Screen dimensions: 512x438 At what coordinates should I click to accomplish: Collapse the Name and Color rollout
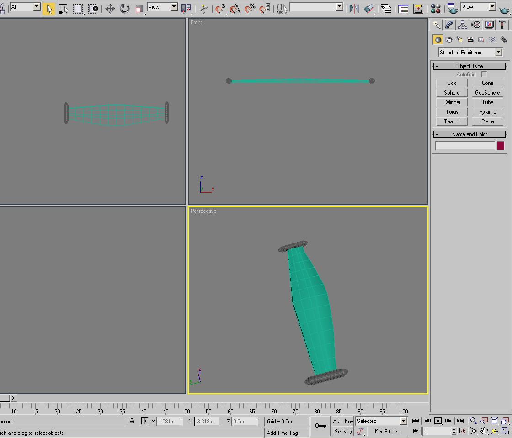pos(469,134)
